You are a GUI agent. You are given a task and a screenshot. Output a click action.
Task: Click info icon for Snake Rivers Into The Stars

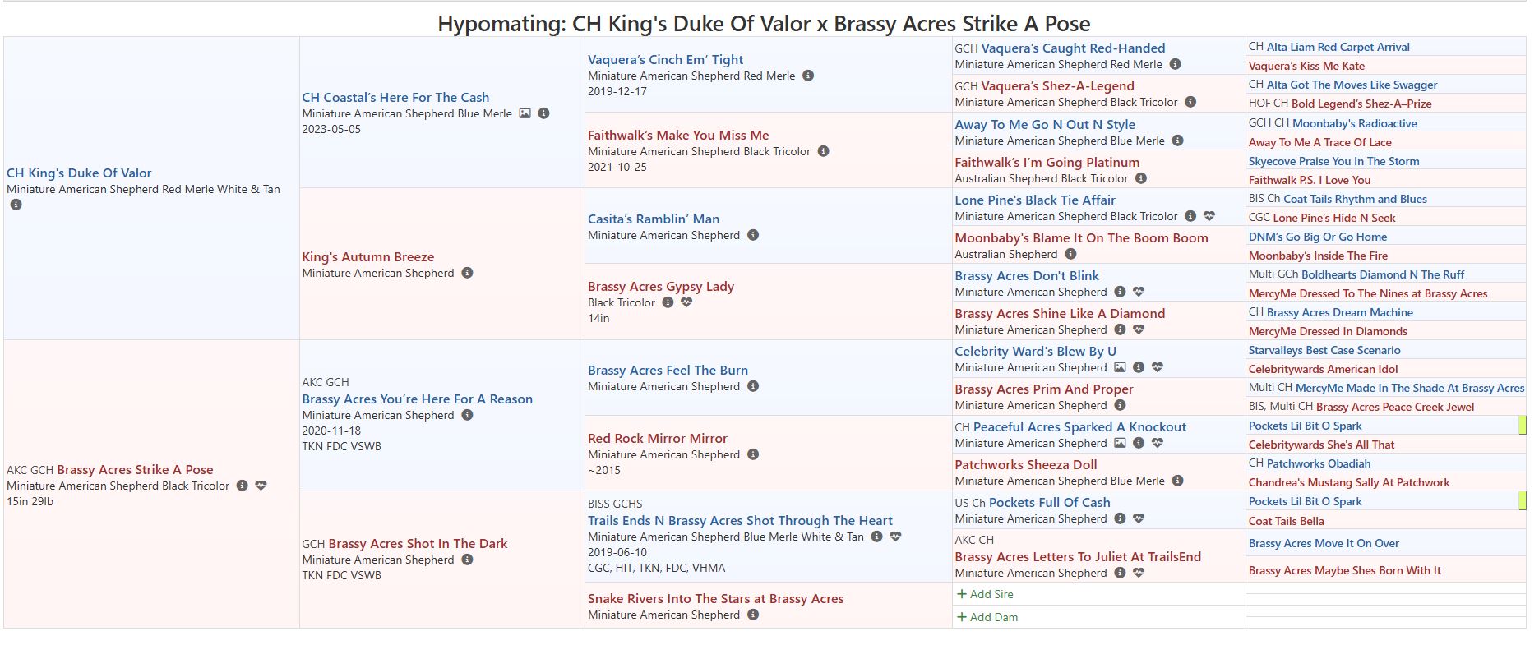pos(753,615)
